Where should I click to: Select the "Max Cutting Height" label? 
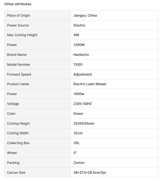click(22, 35)
